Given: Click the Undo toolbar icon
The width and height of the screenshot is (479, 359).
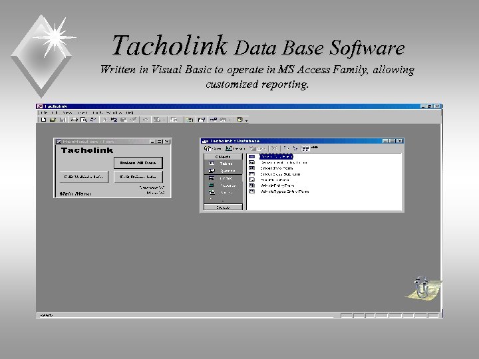Looking at the screenshot, I should click(146, 120).
